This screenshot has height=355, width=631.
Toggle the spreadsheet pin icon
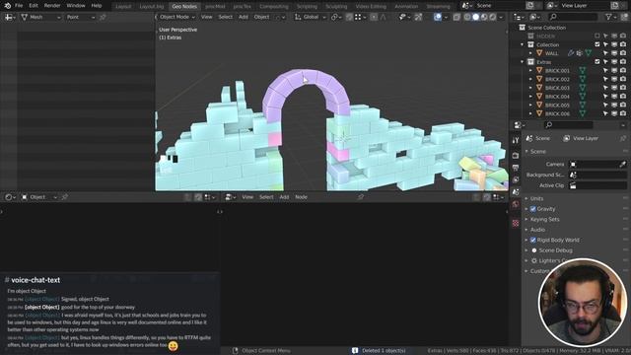(103, 18)
